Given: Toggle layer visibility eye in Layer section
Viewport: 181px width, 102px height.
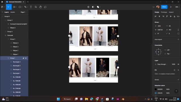Looking at the screenshot, I should [x=178, y=64].
